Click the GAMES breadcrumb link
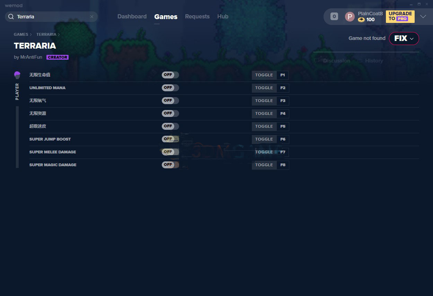The image size is (433, 296). [x=21, y=35]
